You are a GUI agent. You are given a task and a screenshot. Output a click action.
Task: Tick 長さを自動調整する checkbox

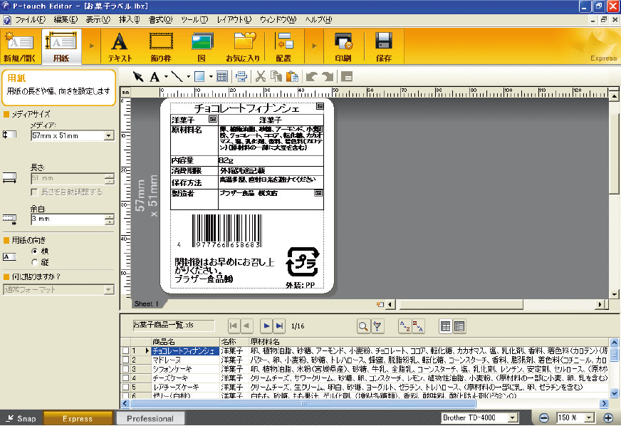coord(34,192)
